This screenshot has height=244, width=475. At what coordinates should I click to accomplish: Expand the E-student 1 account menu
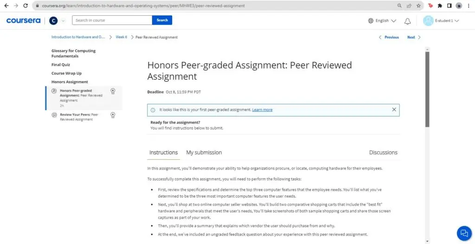(447, 20)
